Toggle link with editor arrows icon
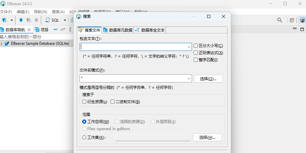The height and width of the screenshot is (153, 306). (62, 30)
